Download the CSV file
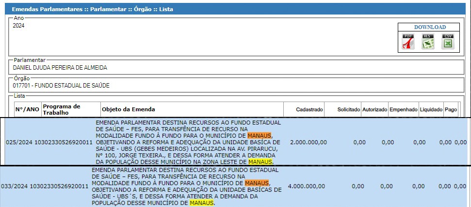This screenshot has height=207, width=471. 447,42
